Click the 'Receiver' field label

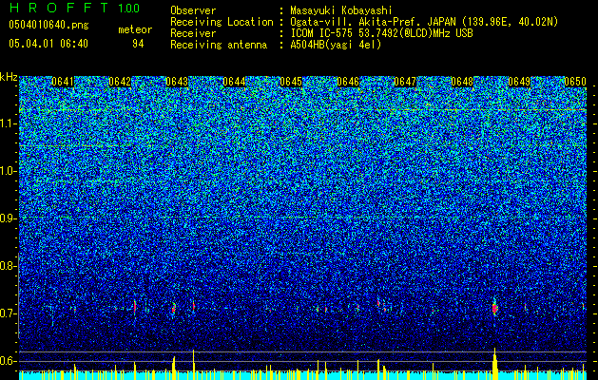click(193, 33)
